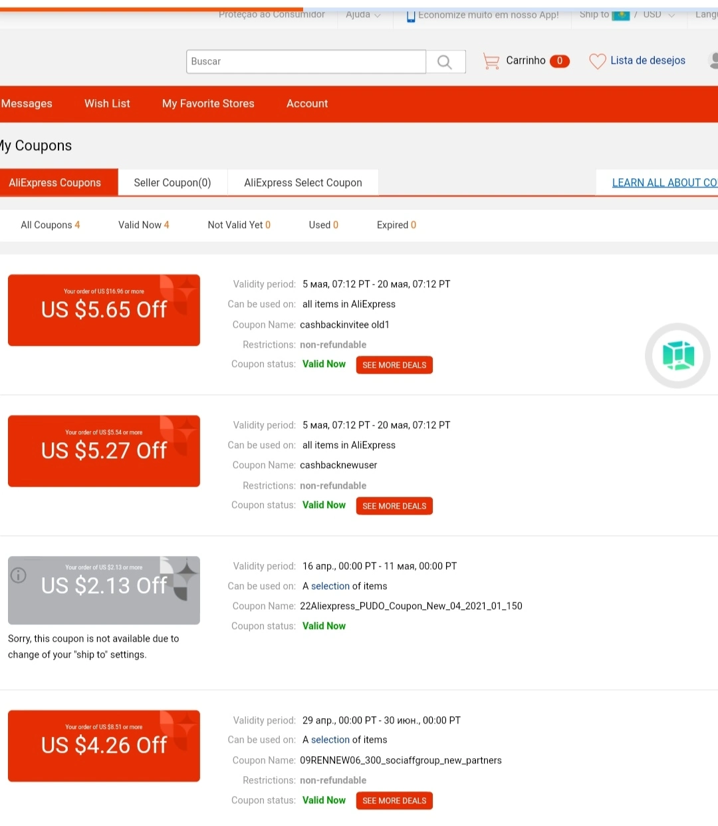The width and height of the screenshot is (718, 826).
Task: Click Valid Now status of PUDO coupon
Action: pos(324,626)
